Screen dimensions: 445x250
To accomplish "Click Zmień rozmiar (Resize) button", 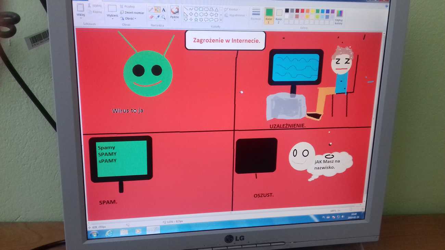I will pyautogui.click(x=132, y=13).
